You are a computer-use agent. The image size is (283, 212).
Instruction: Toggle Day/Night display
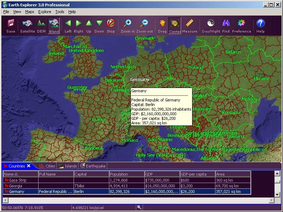tap(211, 25)
